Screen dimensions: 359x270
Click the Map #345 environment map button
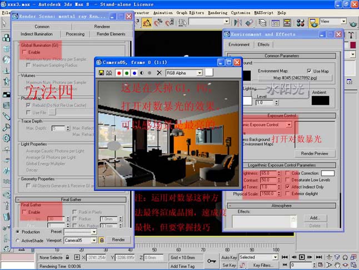click(x=295, y=78)
